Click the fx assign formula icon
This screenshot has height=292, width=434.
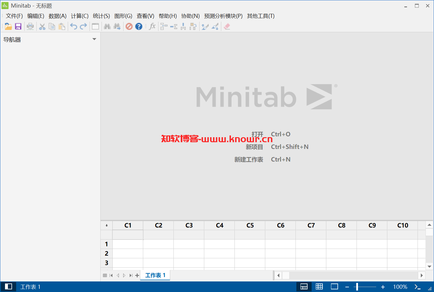[x=152, y=26]
